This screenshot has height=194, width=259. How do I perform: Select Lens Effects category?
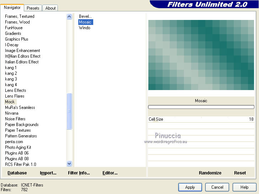point(16,90)
